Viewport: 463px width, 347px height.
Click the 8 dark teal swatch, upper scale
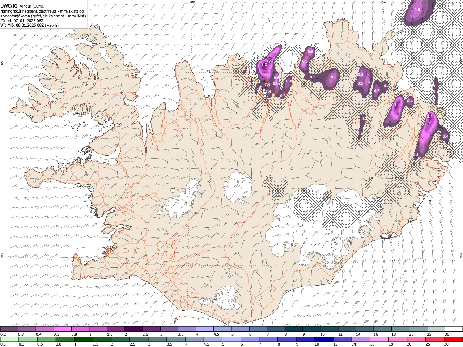click(x=294, y=329)
